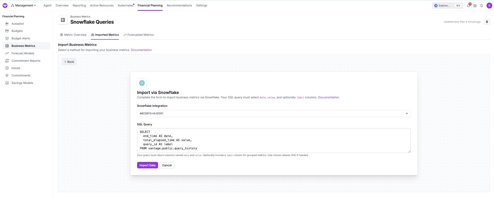494x199 pixels.
Task: Click the Business Metrics header icon
Action: 63,20
